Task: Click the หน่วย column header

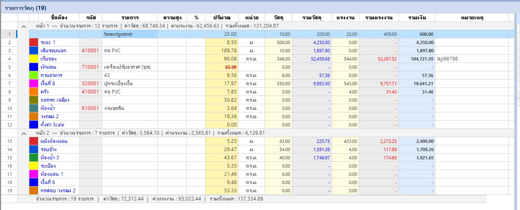Action: point(251,18)
